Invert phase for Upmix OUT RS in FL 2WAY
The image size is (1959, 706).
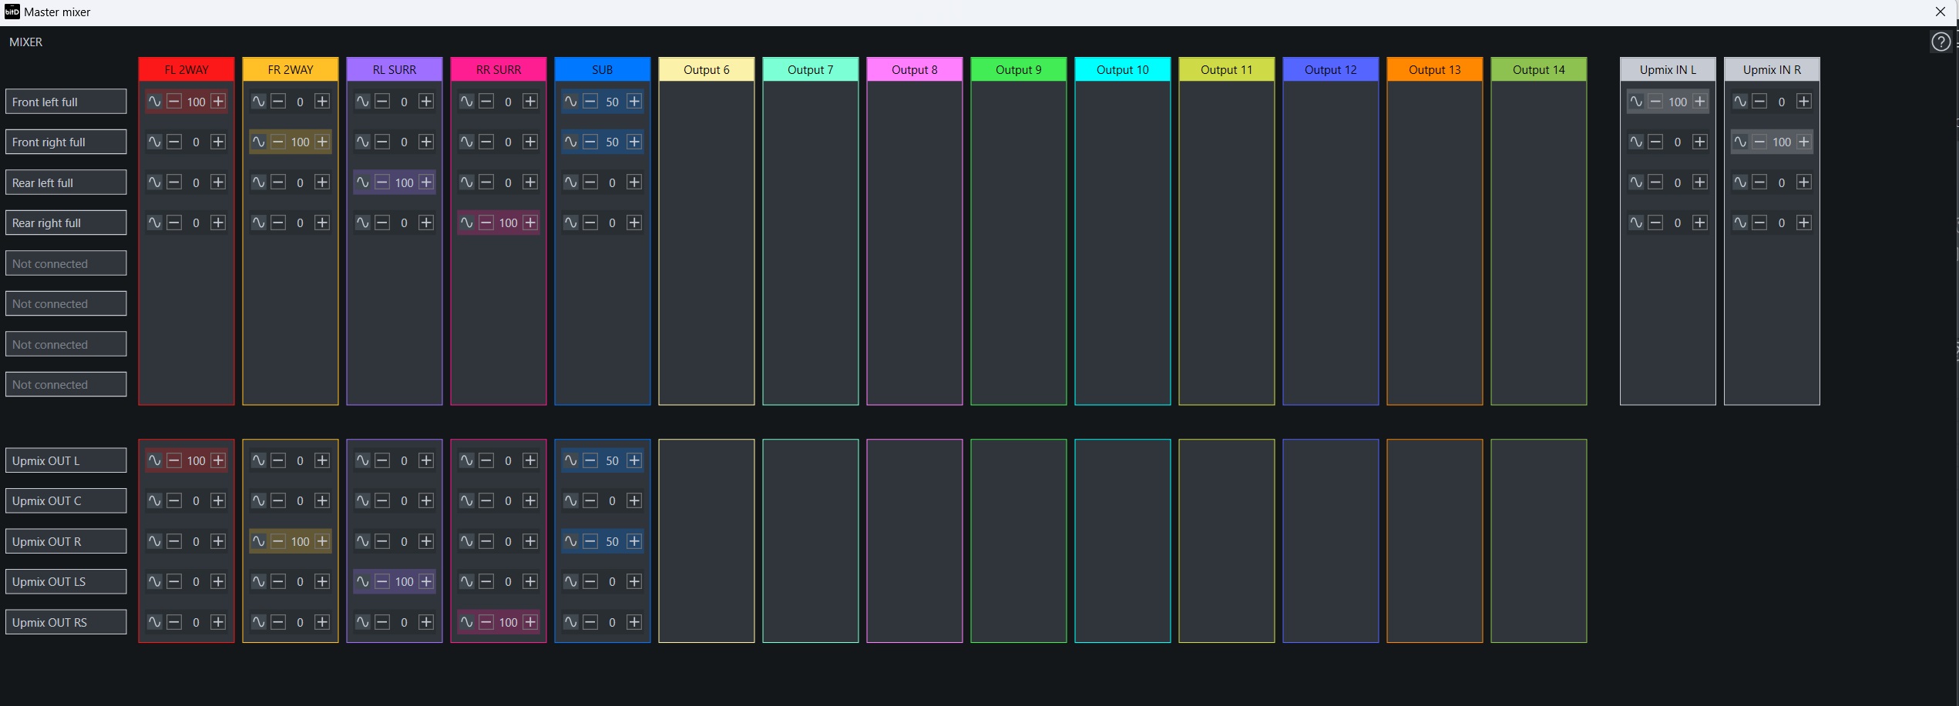point(155,622)
